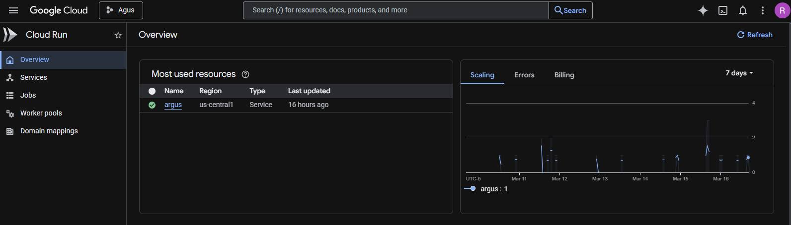Screen dimensions: 791x225
Task: Open the Agus project picker
Action: pos(121,10)
